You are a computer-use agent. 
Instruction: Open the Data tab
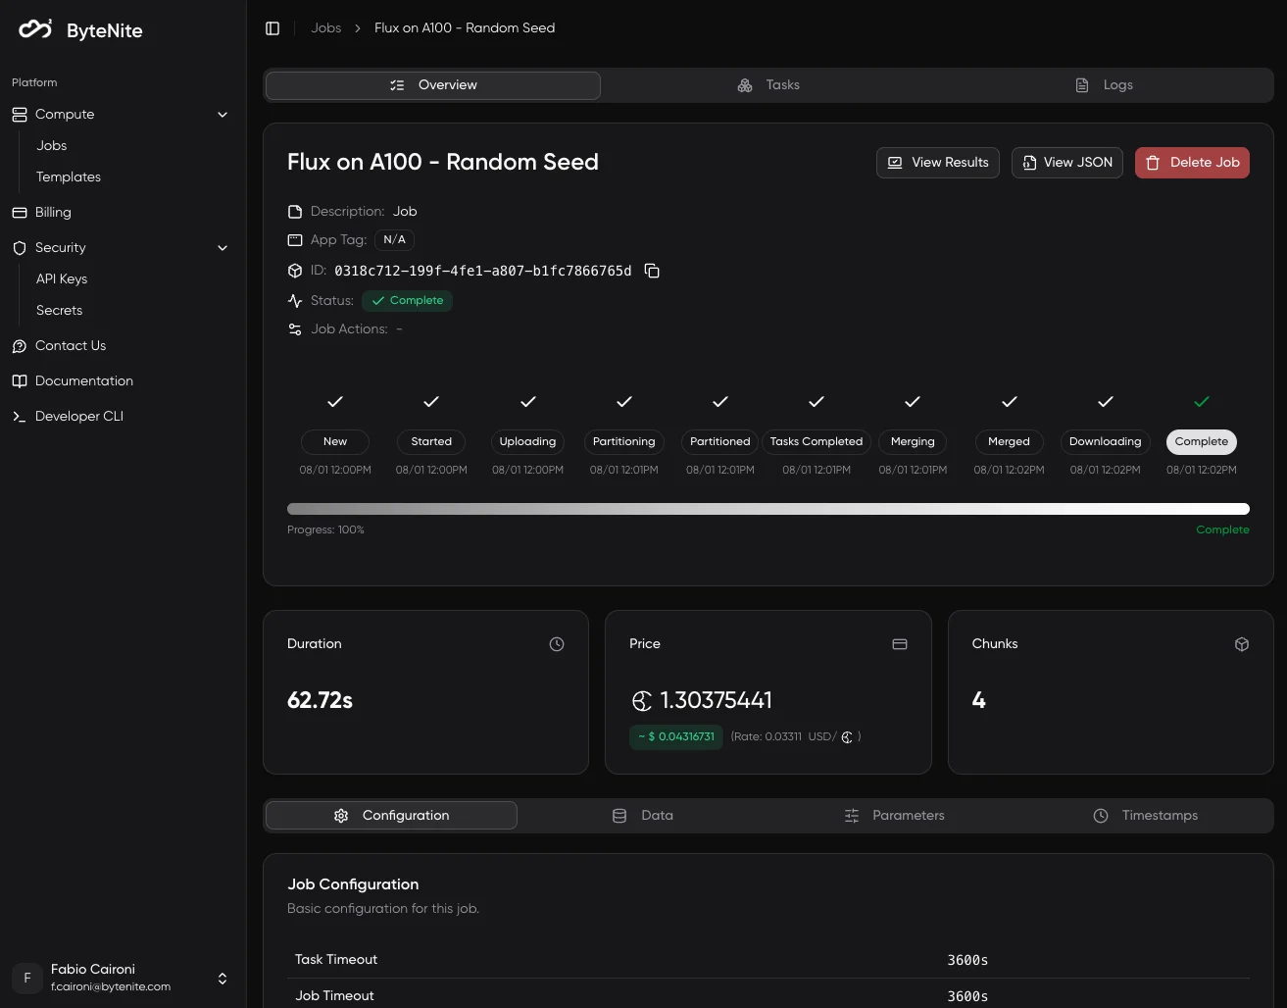643,816
